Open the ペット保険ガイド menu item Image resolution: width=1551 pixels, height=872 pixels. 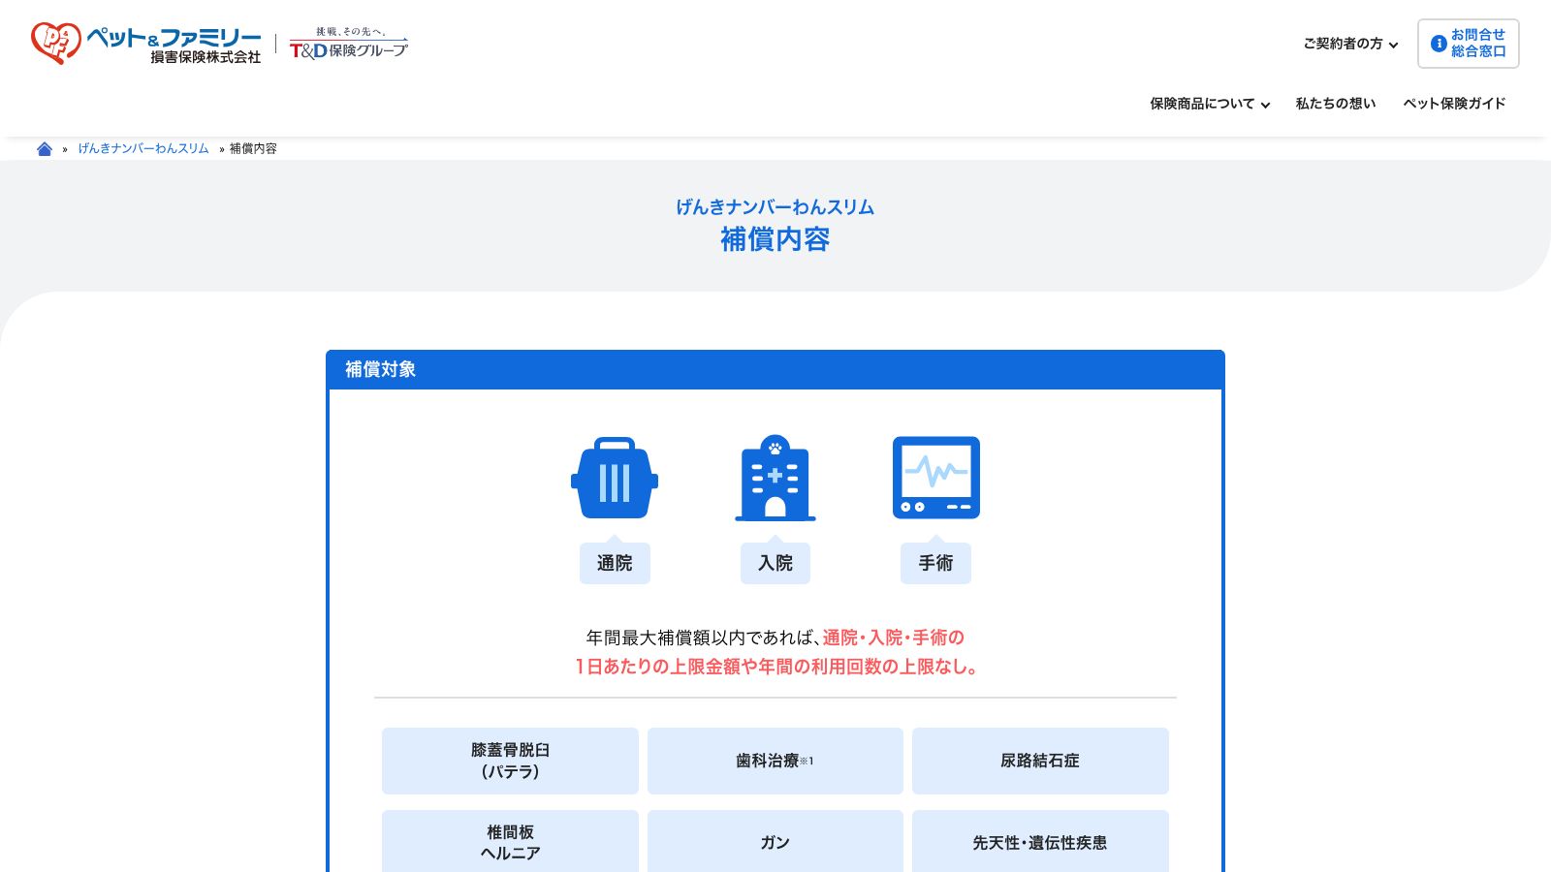coord(1454,104)
